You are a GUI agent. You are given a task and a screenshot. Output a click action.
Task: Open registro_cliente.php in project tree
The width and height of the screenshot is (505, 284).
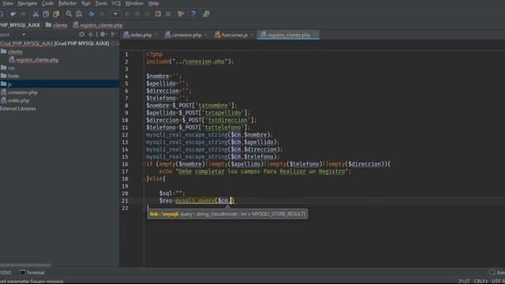34,60
